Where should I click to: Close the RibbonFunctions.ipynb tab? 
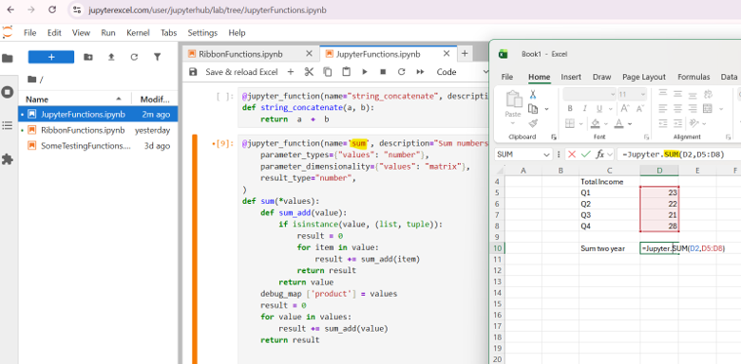tap(309, 54)
